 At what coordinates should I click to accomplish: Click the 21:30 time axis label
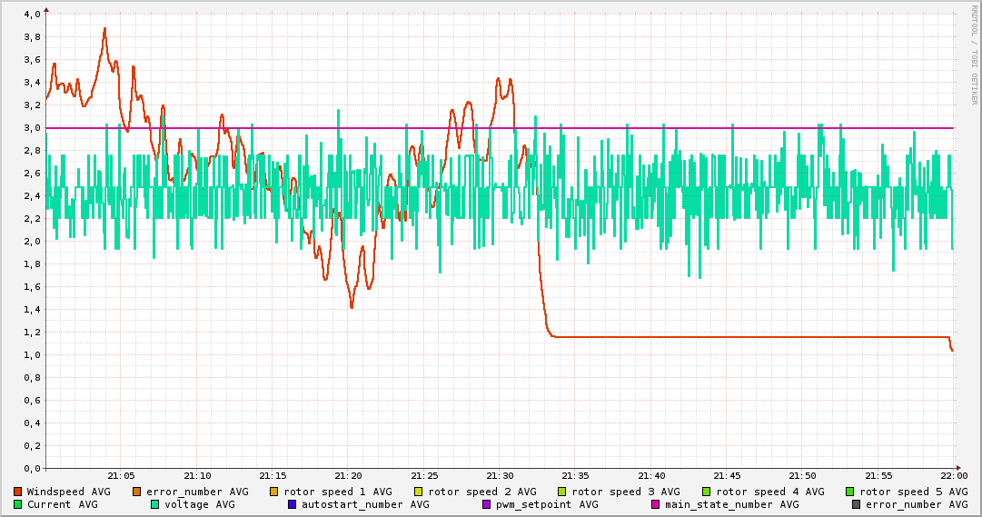[x=500, y=475]
